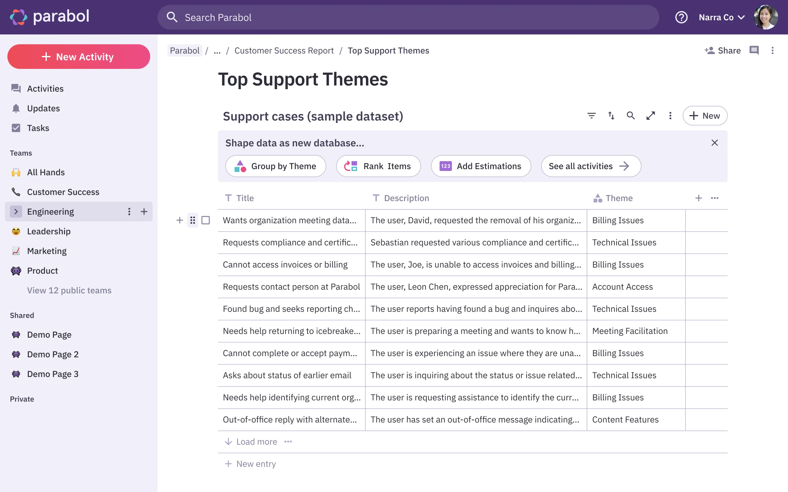Open the Description column header

(401, 198)
